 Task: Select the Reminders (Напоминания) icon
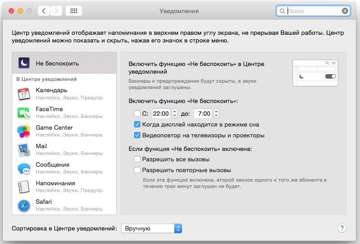(x=24, y=187)
